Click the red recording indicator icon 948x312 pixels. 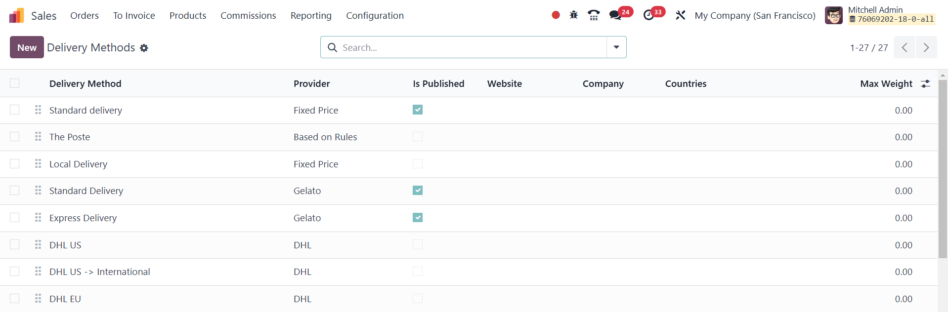click(556, 15)
